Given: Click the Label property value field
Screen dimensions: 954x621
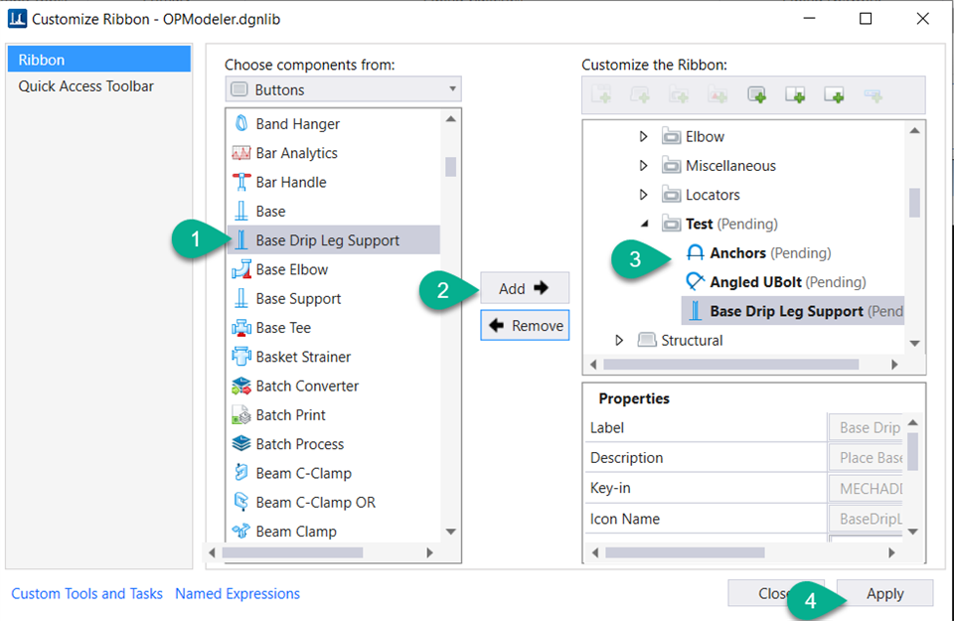Looking at the screenshot, I should 867,427.
